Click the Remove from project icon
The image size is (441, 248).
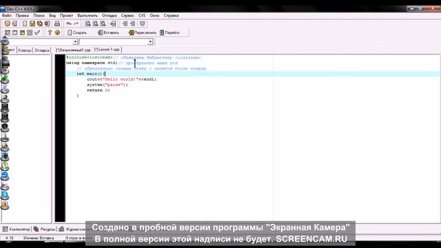click(132, 23)
